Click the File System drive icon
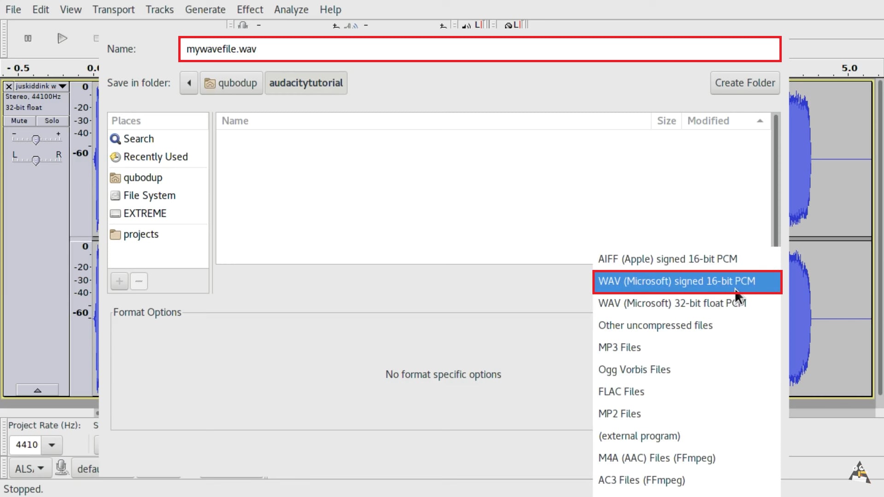 pos(115,196)
